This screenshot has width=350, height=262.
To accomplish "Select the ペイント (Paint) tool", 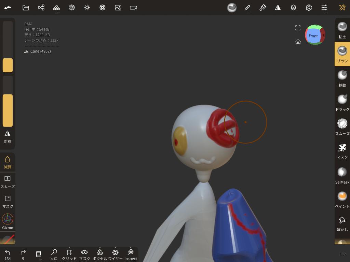I will 342,199.
